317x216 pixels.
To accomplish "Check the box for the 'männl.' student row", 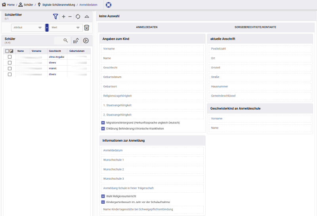I will point(10,68).
